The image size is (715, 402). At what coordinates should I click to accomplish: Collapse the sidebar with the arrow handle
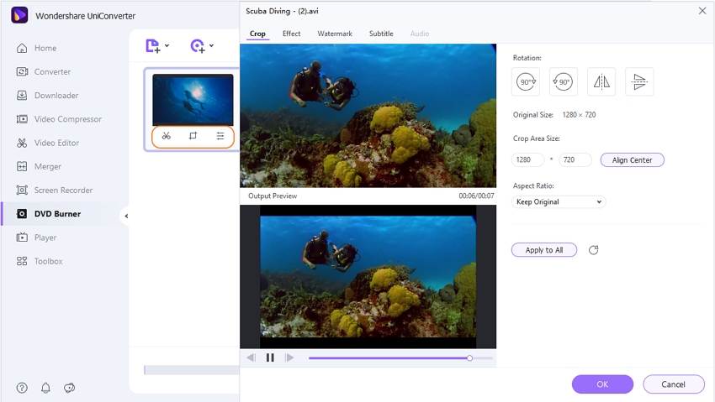tap(126, 216)
